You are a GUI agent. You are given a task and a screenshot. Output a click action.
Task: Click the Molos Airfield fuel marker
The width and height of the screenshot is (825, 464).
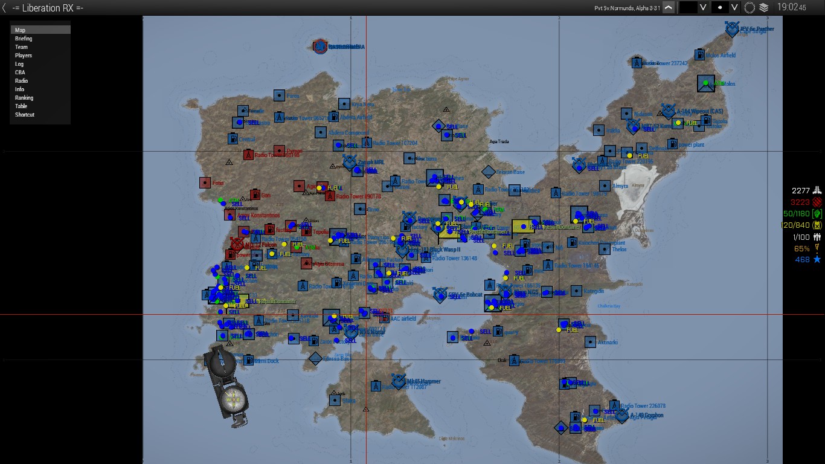click(699, 54)
